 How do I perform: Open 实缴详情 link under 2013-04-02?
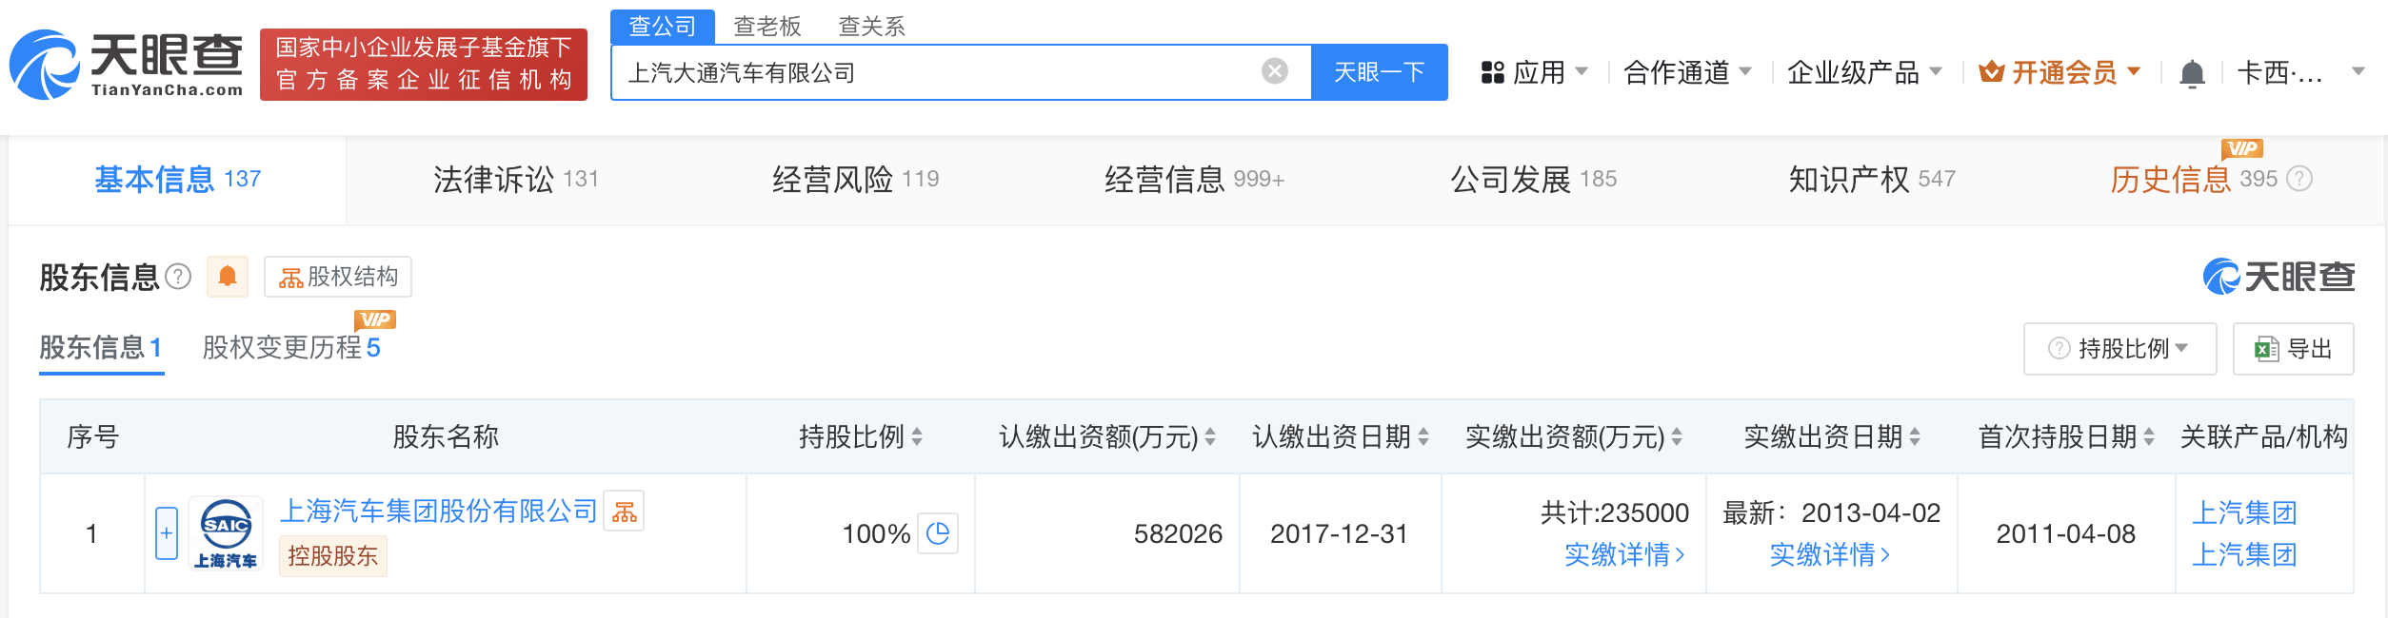(1829, 554)
